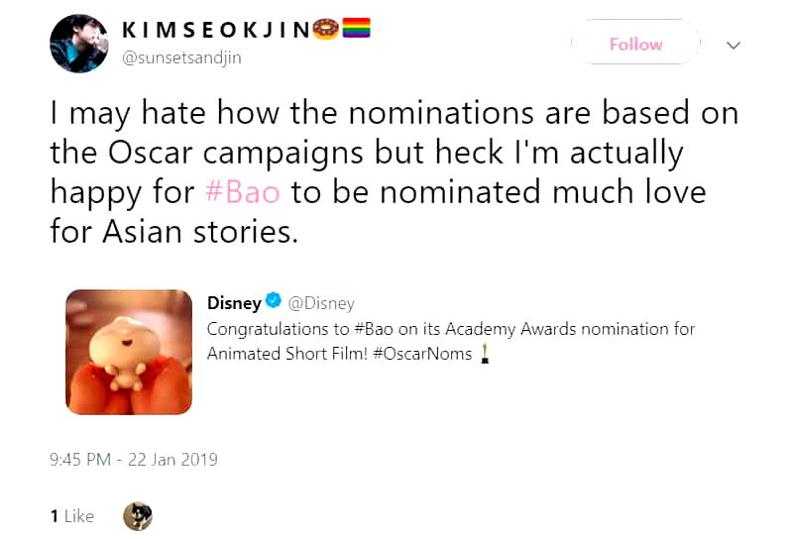Click the #OscarNoms hashtag in the quoted tweet
This screenshot has width=793, height=539.
[x=425, y=354]
